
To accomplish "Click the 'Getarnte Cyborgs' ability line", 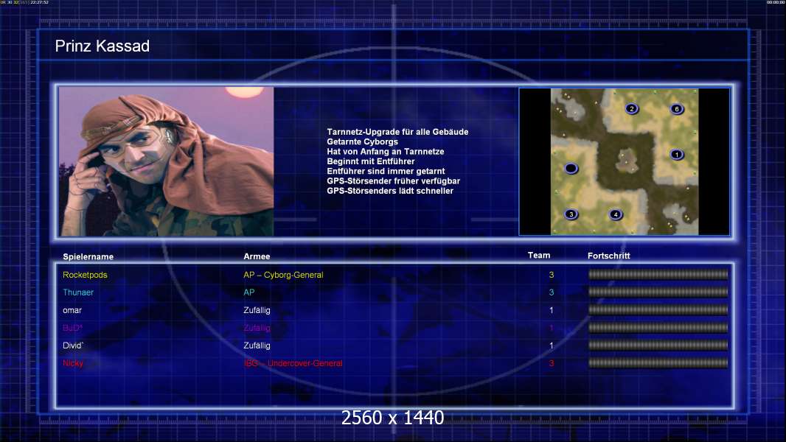I will (x=363, y=141).
